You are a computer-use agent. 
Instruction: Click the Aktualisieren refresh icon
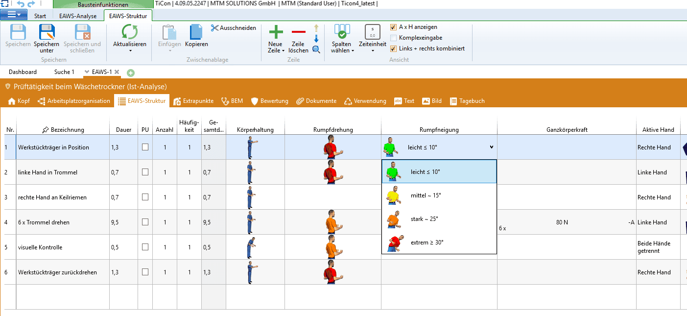coord(130,32)
